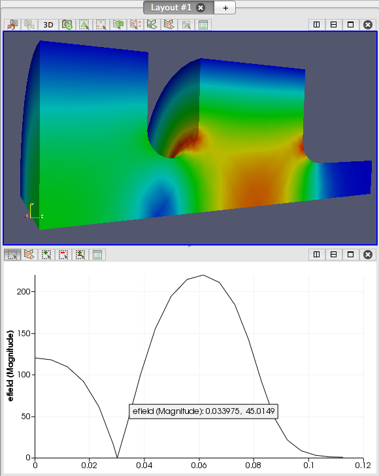379x476 pixels.
Task: Click the camera undo icon
Action: (x=13, y=25)
